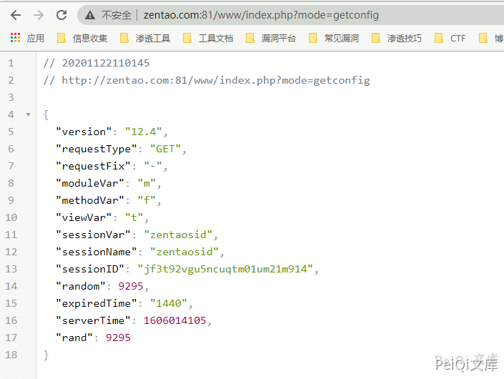Expand the 漏洞平台 bookmark folder
This screenshot has height=379, width=504.
coord(271,38)
